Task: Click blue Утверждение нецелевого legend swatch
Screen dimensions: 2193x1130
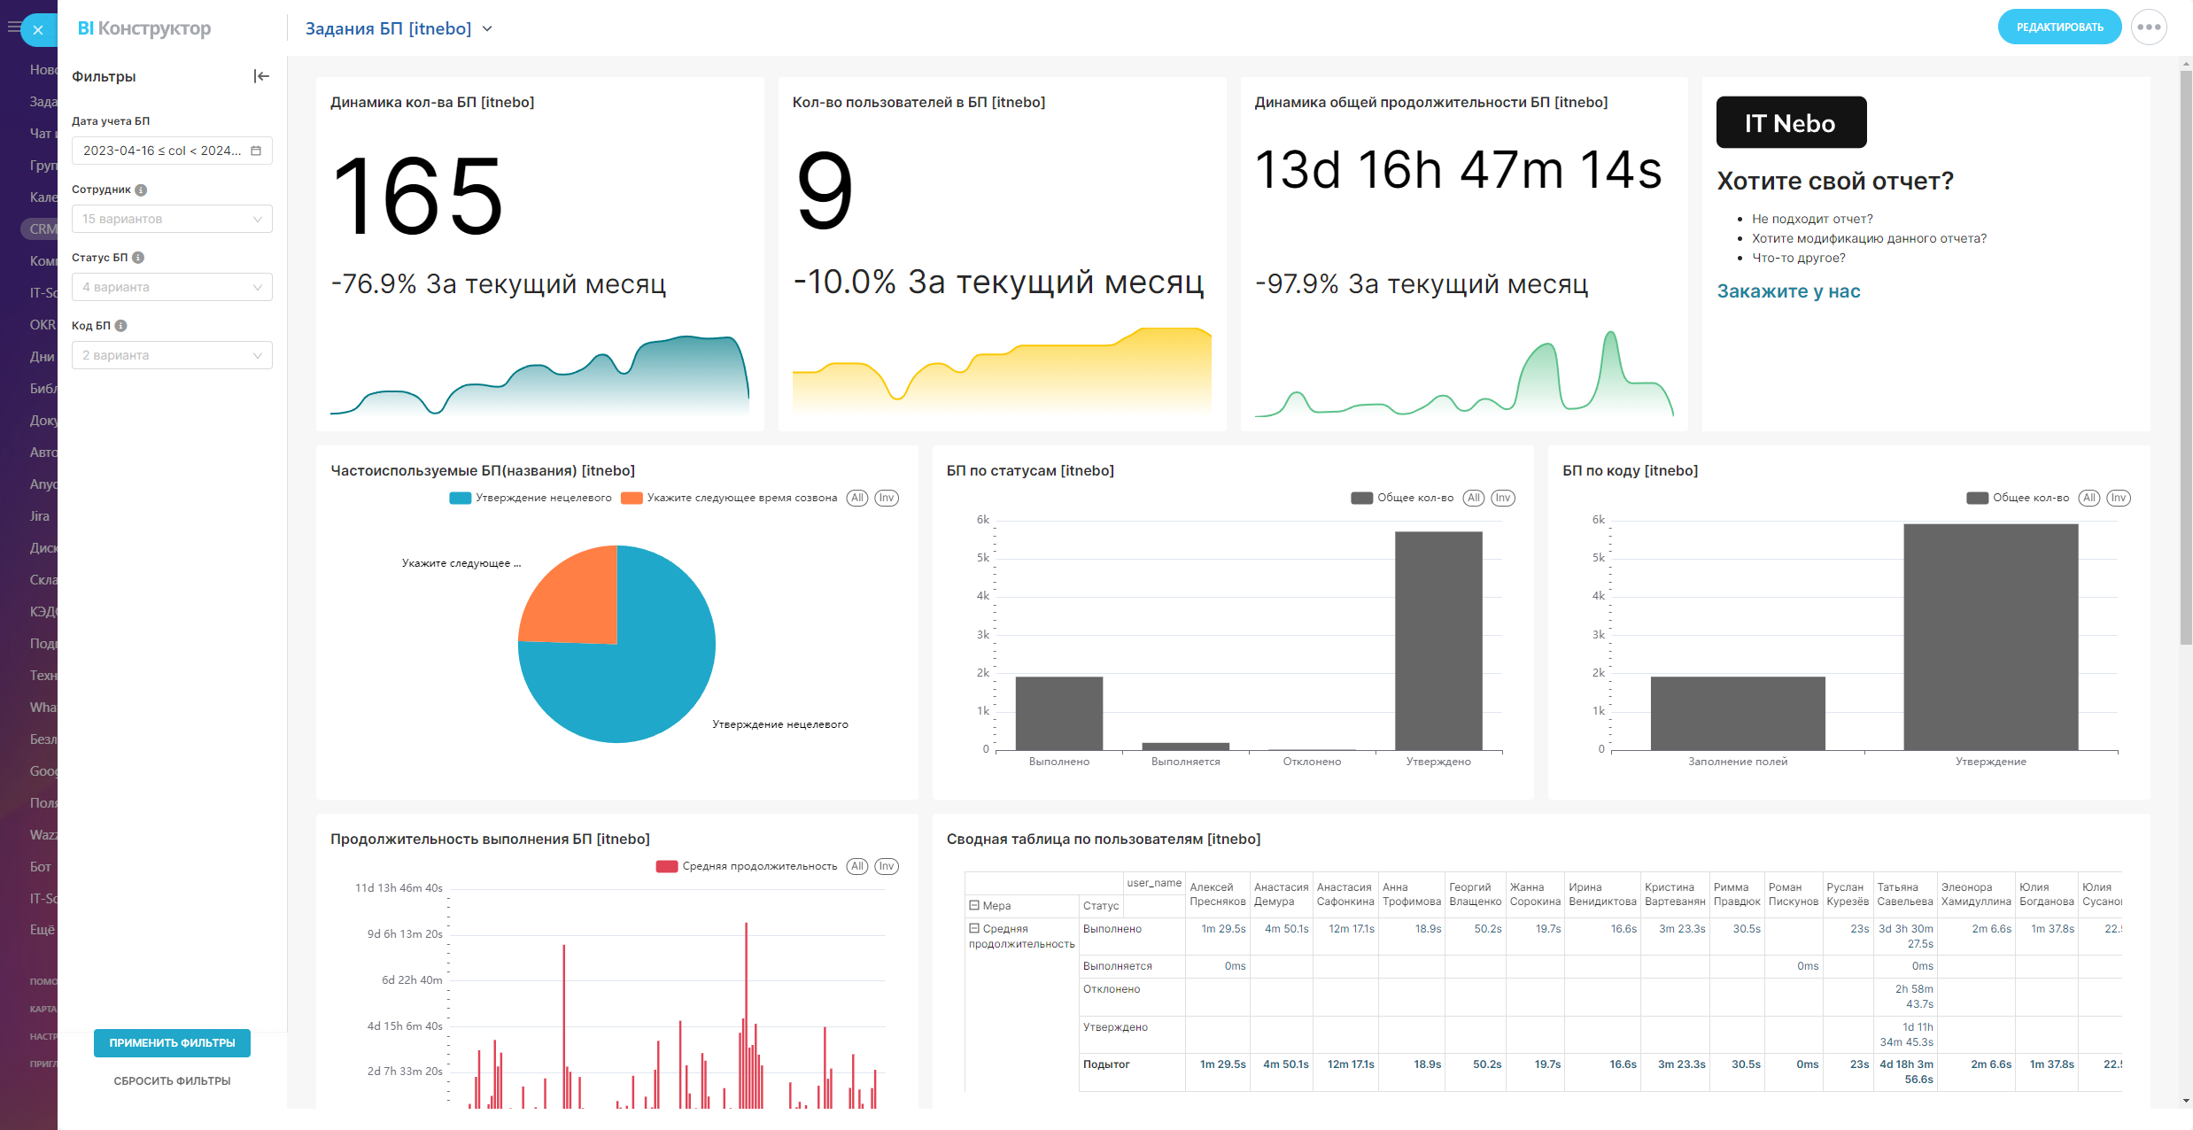Action: point(460,498)
